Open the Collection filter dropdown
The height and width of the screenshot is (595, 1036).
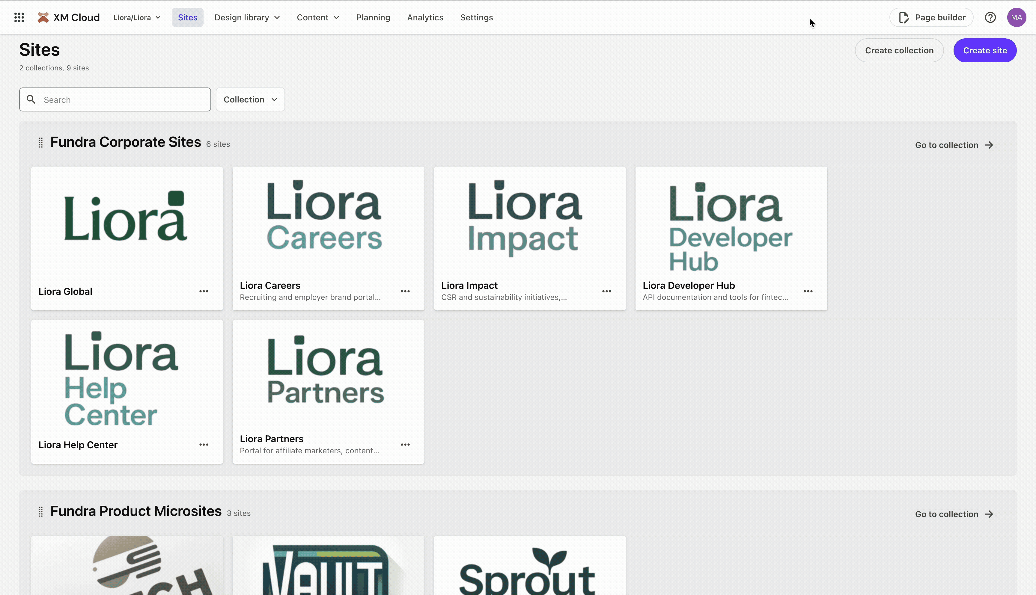tap(250, 99)
